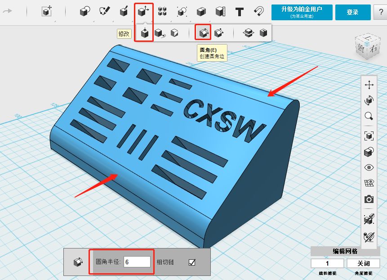387x280 pixels.
Task: Choose the Chamfer tool icon
Action: pyautogui.click(x=219, y=32)
